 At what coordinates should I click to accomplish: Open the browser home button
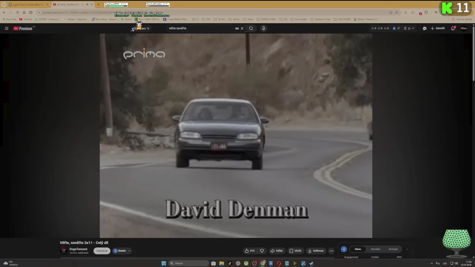pyautogui.click(x=24, y=12)
